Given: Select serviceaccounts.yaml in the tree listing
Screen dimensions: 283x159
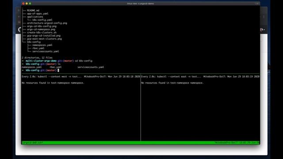Looking at the screenshot, I should pyautogui.click(x=46, y=52).
